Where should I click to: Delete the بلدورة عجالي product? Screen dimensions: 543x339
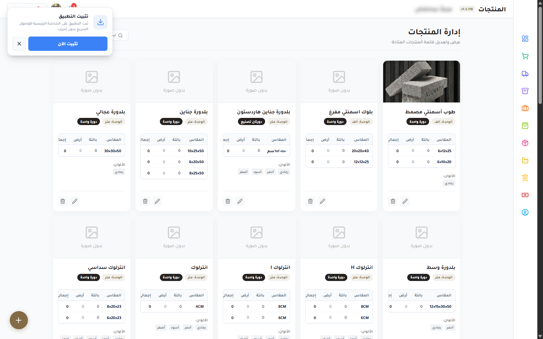63,201
